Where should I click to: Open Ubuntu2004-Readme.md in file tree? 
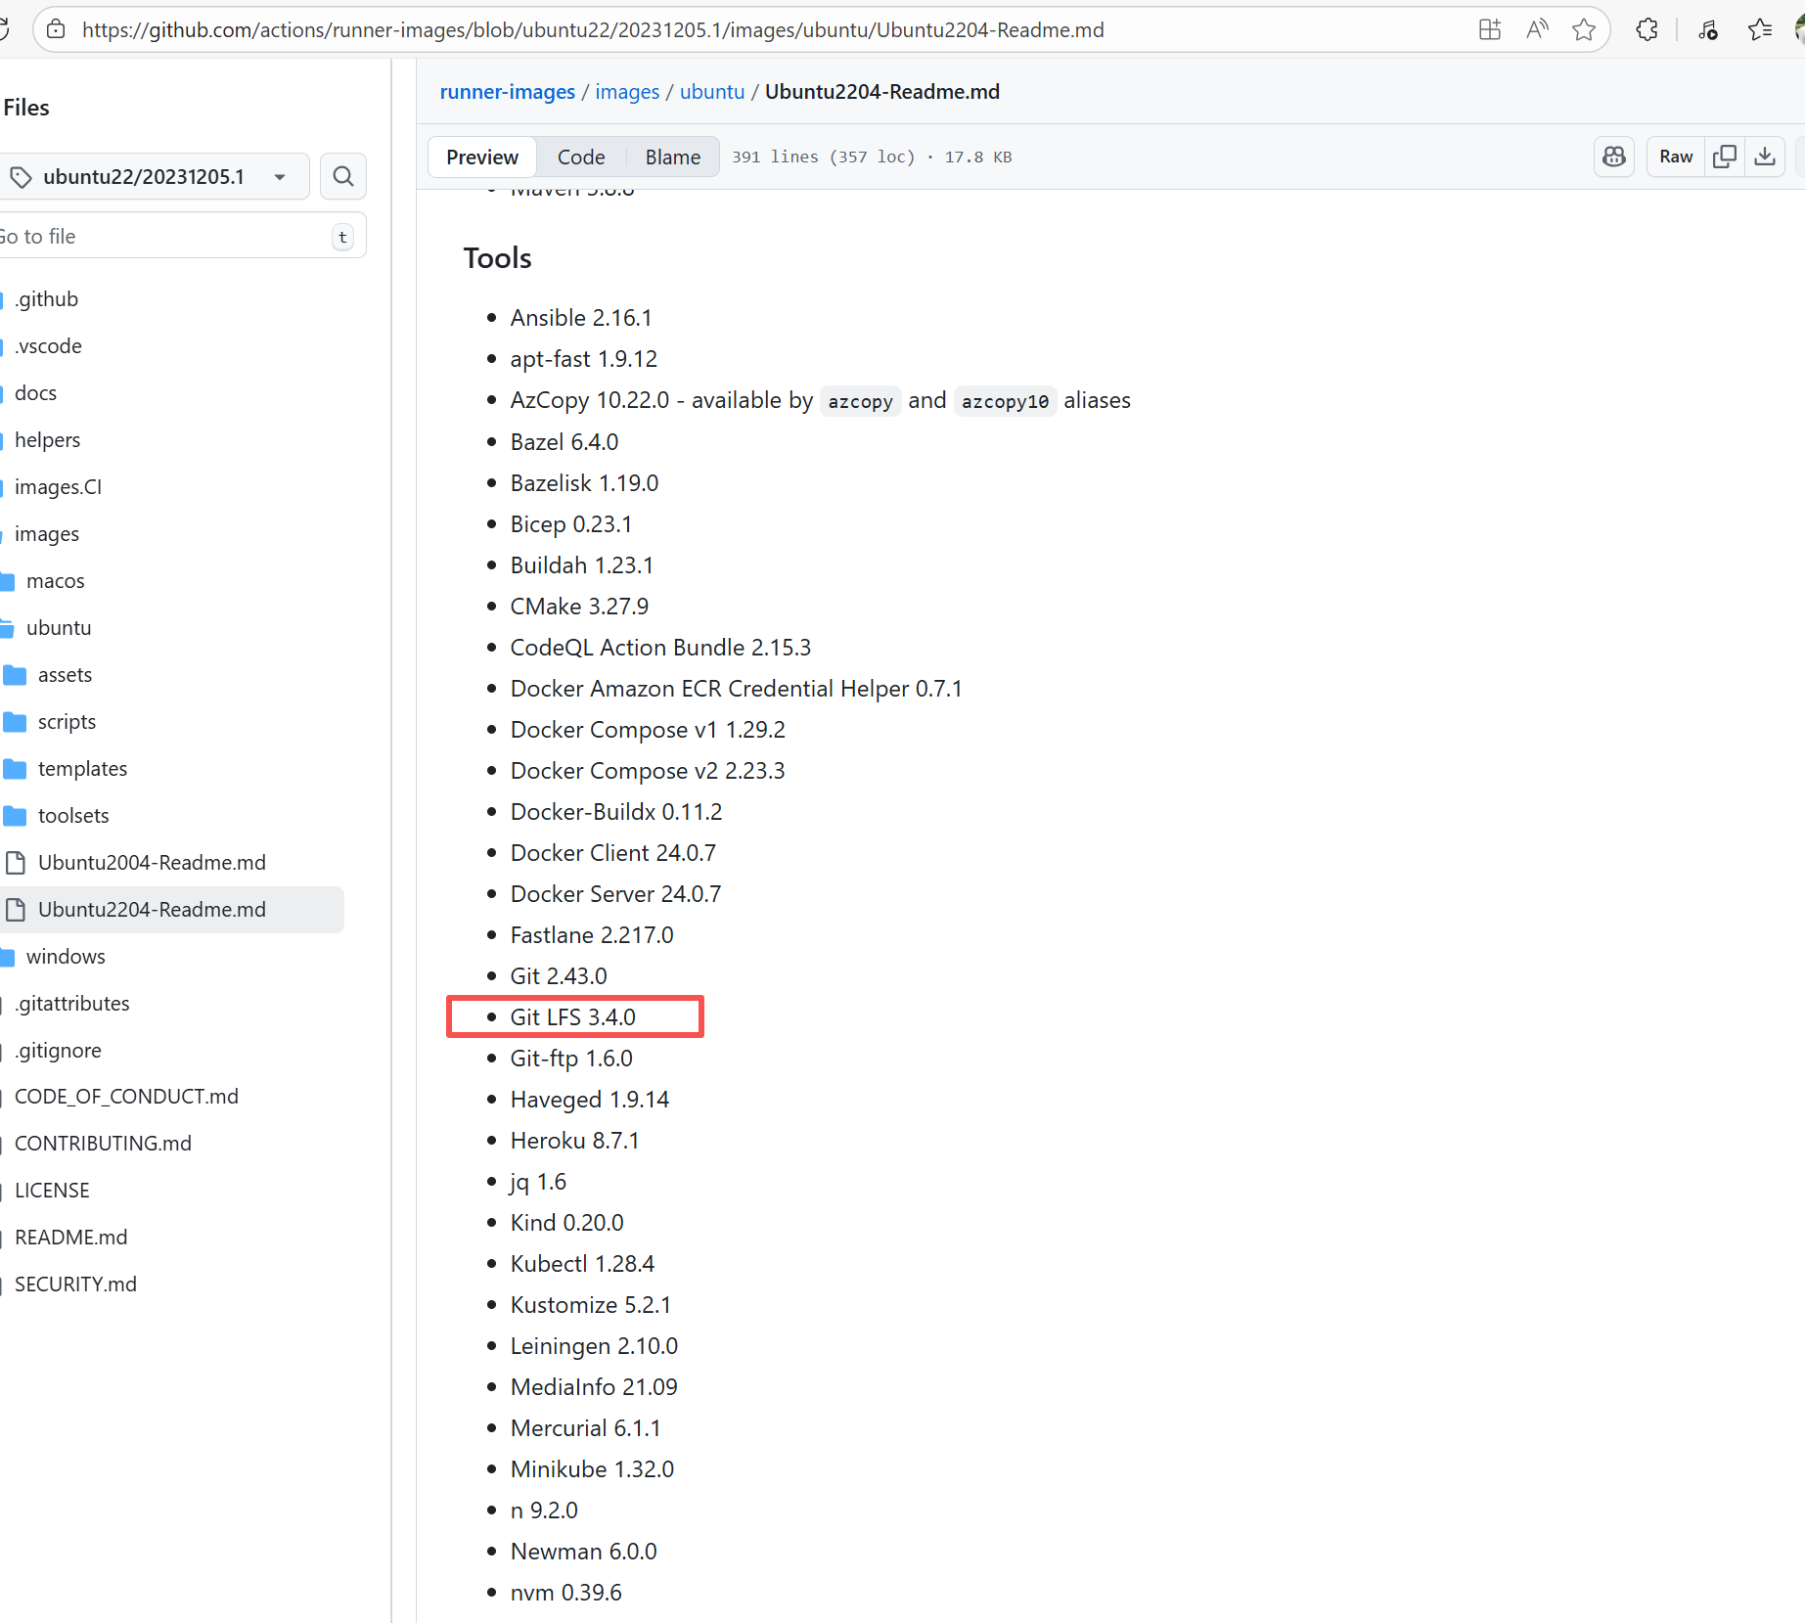click(152, 863)
